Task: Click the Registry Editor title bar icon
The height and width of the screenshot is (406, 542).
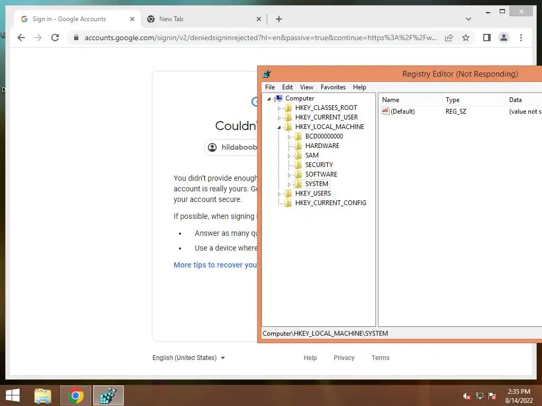Action: (x=267, y=74)
